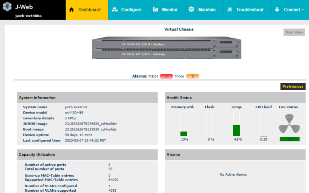Click the Maintain gear icon
This screenshot has height=193, width=309.
(191, 10)
